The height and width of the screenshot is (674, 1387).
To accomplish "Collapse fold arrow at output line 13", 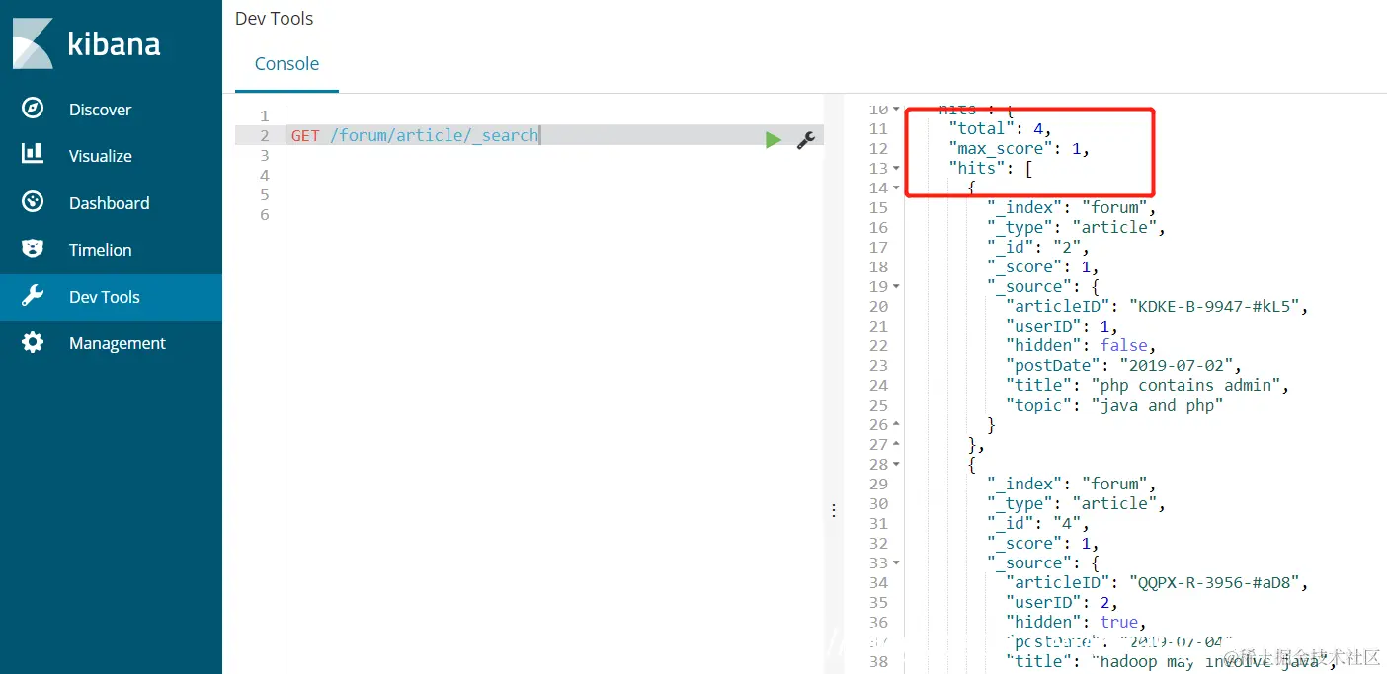I will [x=896, y=168].
